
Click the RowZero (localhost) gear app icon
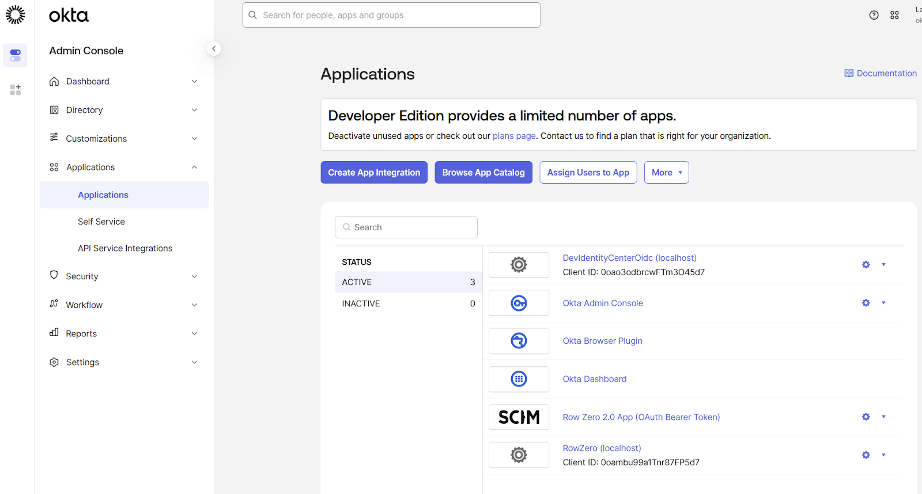(519, 455)
